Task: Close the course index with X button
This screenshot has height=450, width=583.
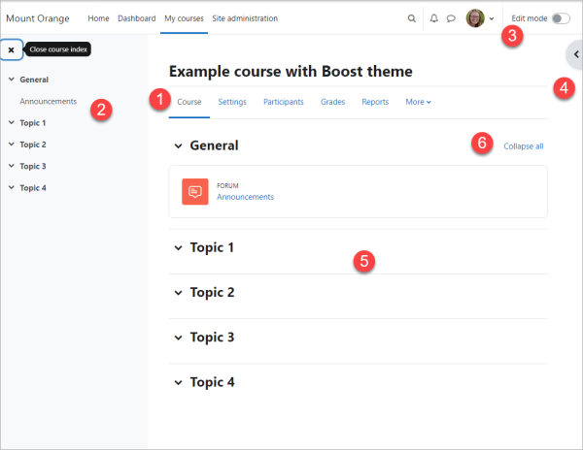Action: point(11,49)
